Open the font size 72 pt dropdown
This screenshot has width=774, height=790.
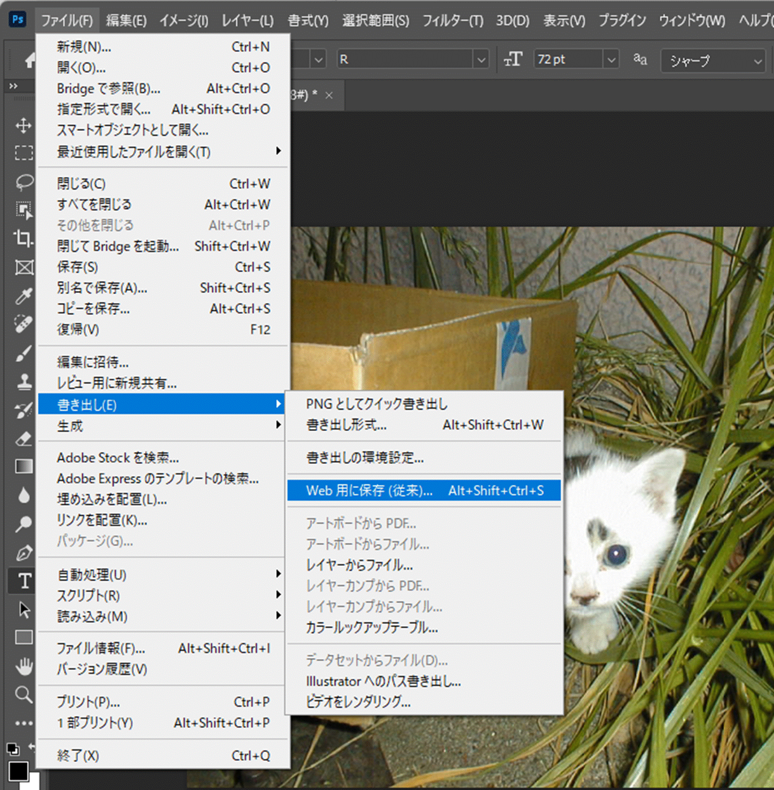[x=611, y=60]
